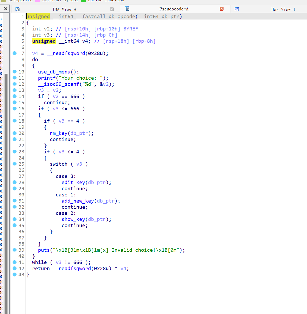The height and width of the screenshot is (314, 307).
Task: Click the db_opcode function name
Action: pos(122,17)
